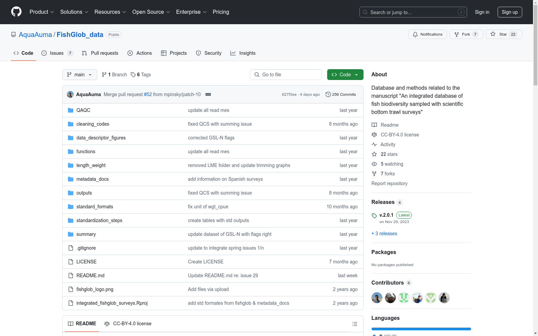Image resolution: width=538 pixels, height=336 pixels.
Task: Open the README outline menu icon
Action: 354,324
